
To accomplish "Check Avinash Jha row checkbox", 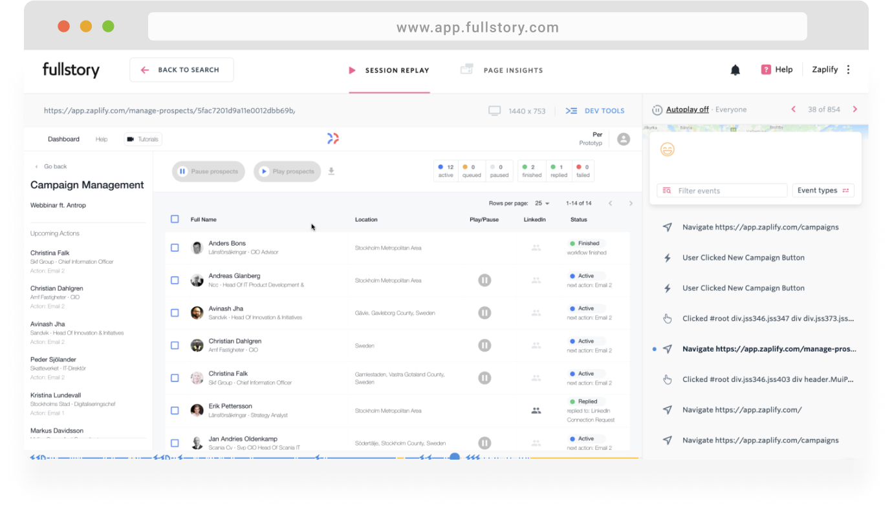I will [x=175, y=313].
